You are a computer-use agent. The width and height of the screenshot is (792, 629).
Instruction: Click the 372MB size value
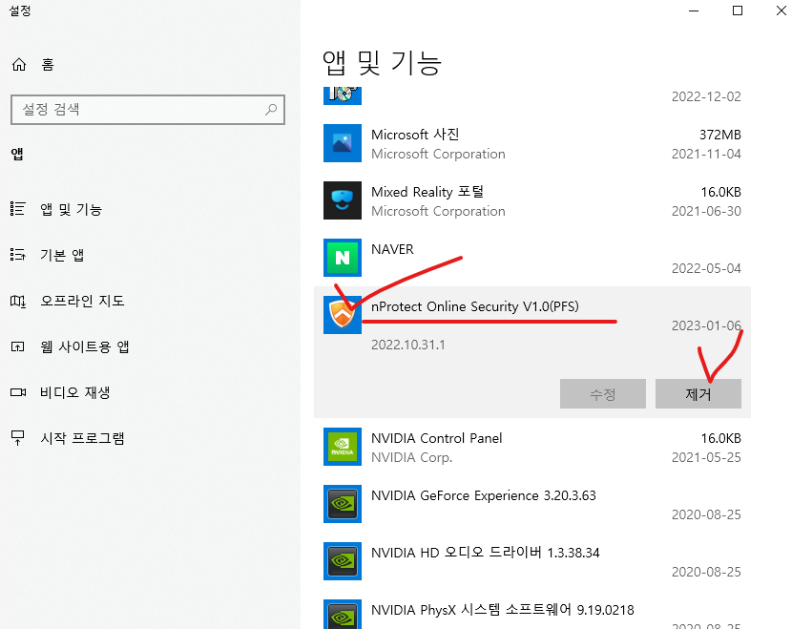point(720,135)
